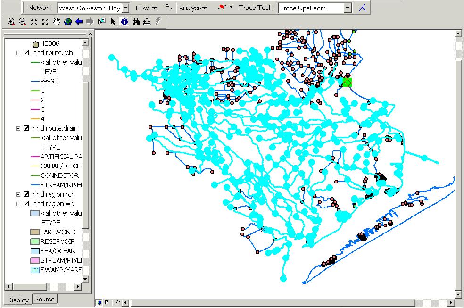Open the Find binoculars tool
This screenshot has height=308, width=464.
[136, 22]
